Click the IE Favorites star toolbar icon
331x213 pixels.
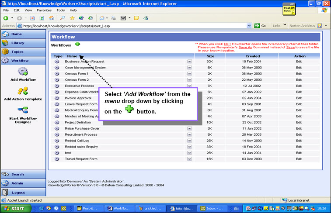click(72, 18)
